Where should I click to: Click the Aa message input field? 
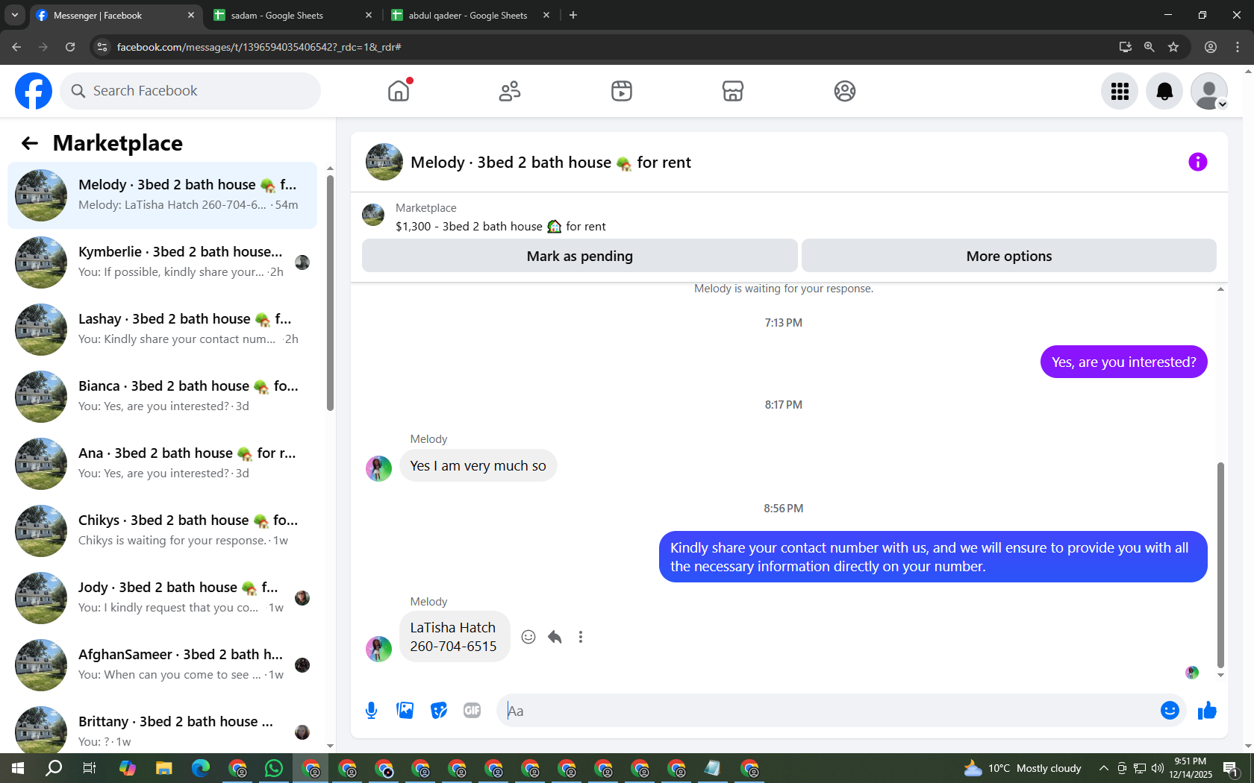click(827, 711)
